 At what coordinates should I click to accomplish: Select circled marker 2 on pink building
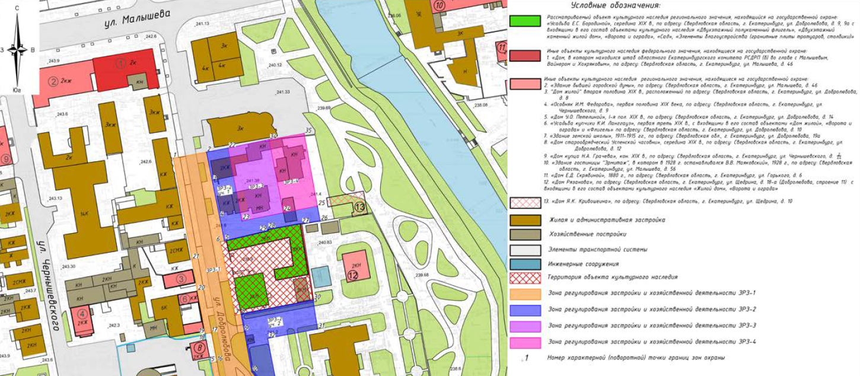(53, 81)
